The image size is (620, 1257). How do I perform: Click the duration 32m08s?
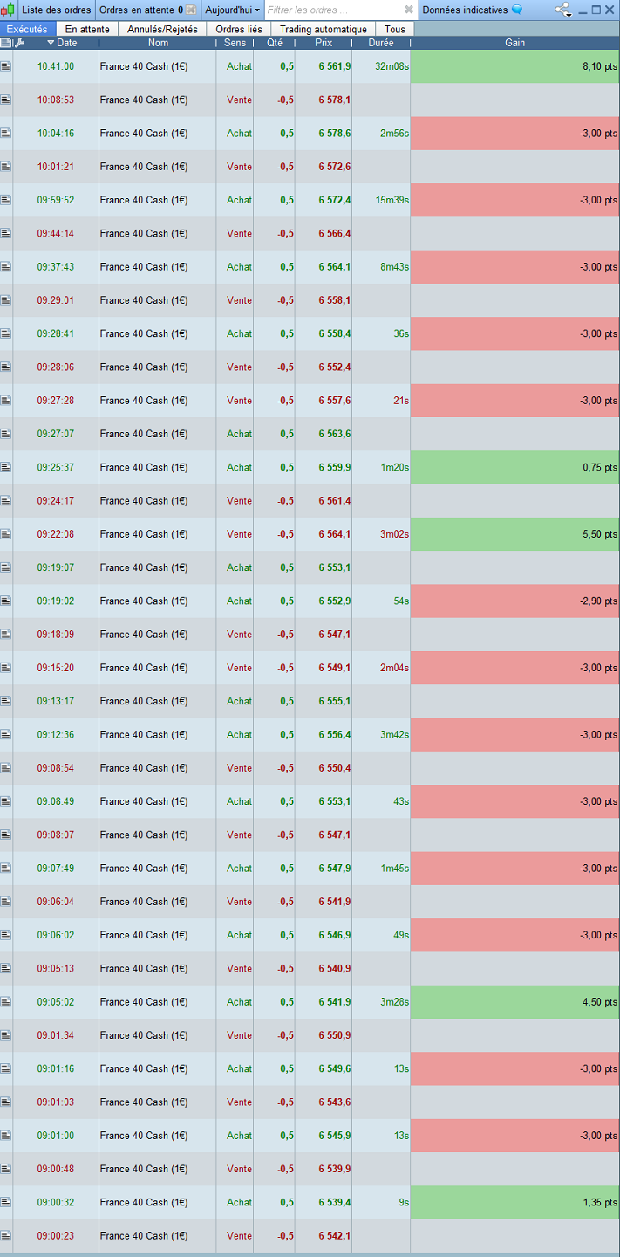pyautogui.click(x=392, y=66)
